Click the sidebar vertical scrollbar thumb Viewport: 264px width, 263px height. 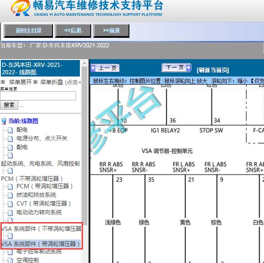(84, 146)
